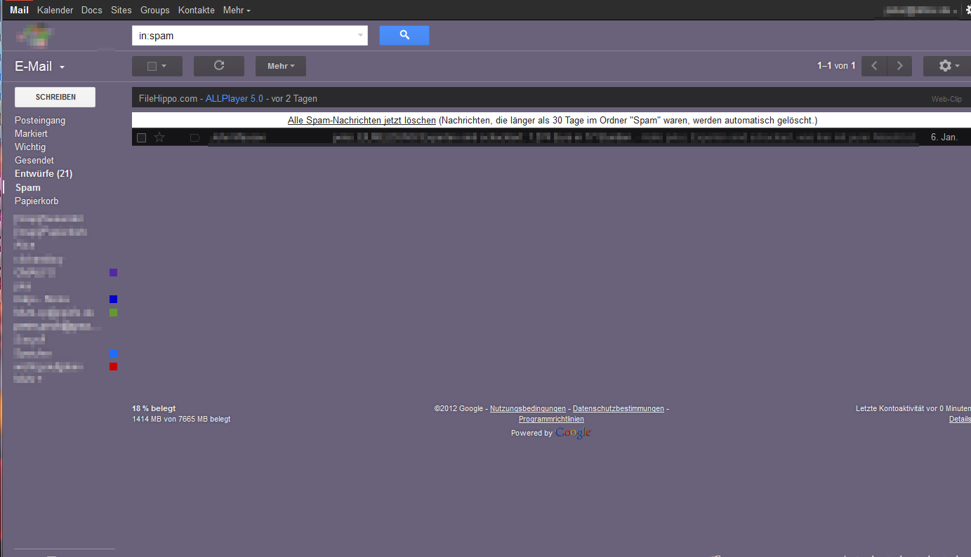Go to next page with right arrow
Image resolution: width=971 pixels, height=557 pixels.
[899, 66]
